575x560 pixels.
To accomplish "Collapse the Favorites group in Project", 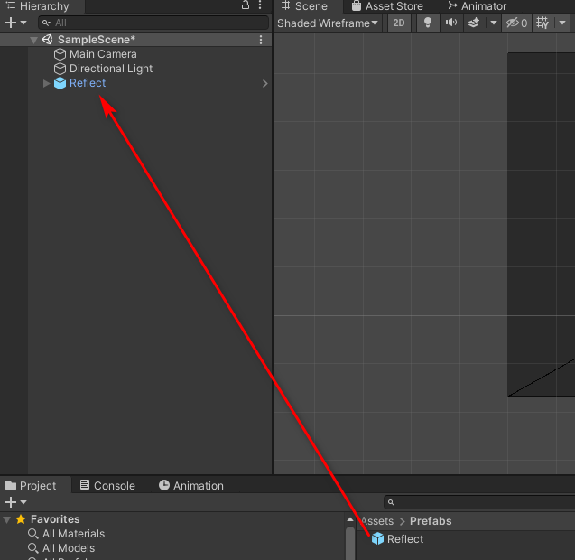I will [7, 519].
